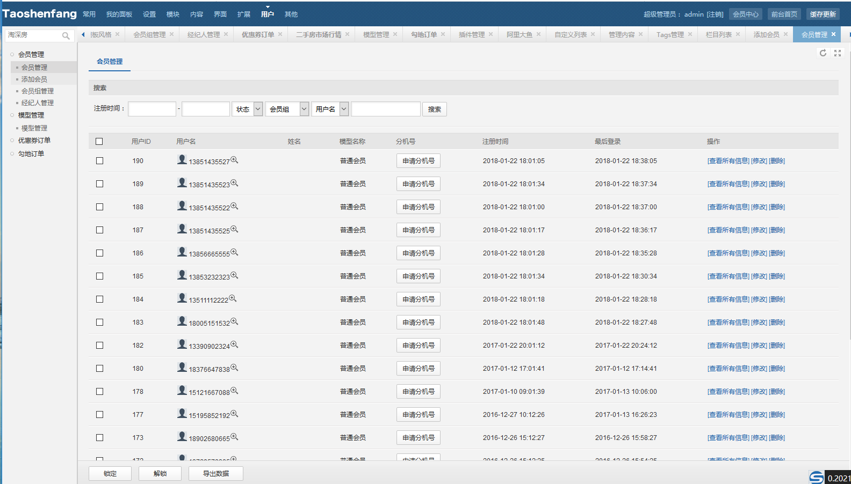Click the refresh icon above the member list
851x484 pixels.
pyautogui.click(x=823, y=53)
